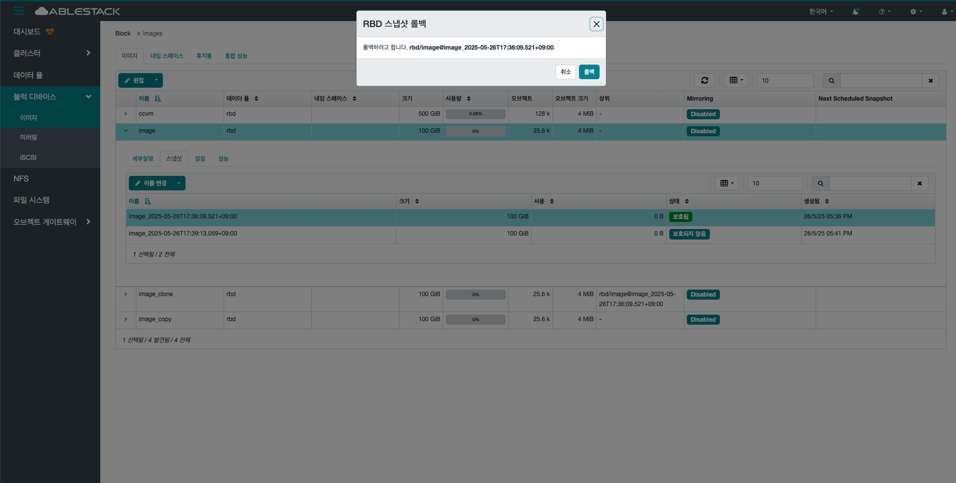
Task: Open the snapshot table column selector
Action: [x=727, y=183]
